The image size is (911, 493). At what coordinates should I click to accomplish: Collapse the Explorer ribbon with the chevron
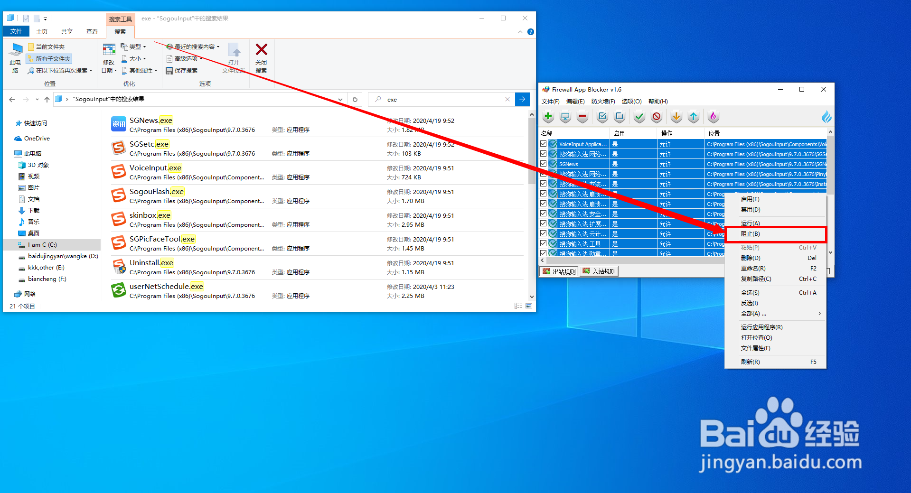[520, 32]
